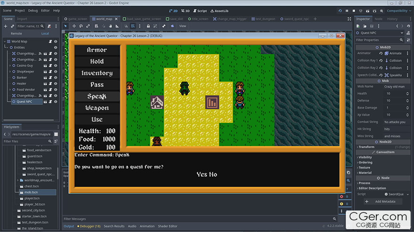Toggle visibility of Quest NPC node
Screen dimensions: 414x232
click(56, 102)
